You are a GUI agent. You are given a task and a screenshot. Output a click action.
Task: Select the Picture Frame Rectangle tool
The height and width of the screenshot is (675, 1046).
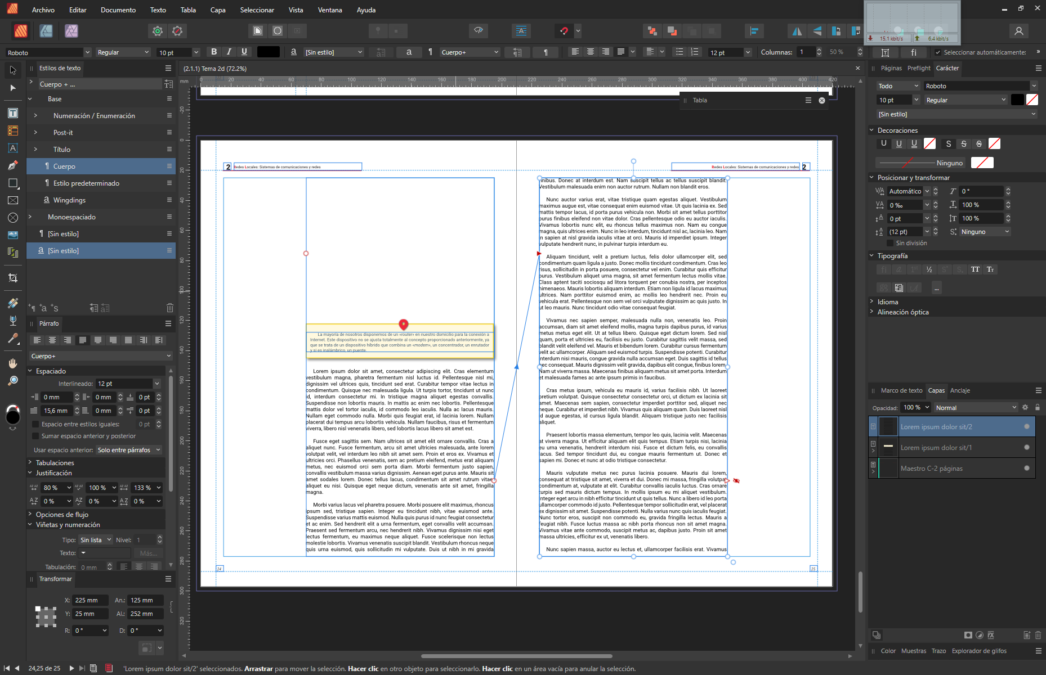tap(13, 200)
